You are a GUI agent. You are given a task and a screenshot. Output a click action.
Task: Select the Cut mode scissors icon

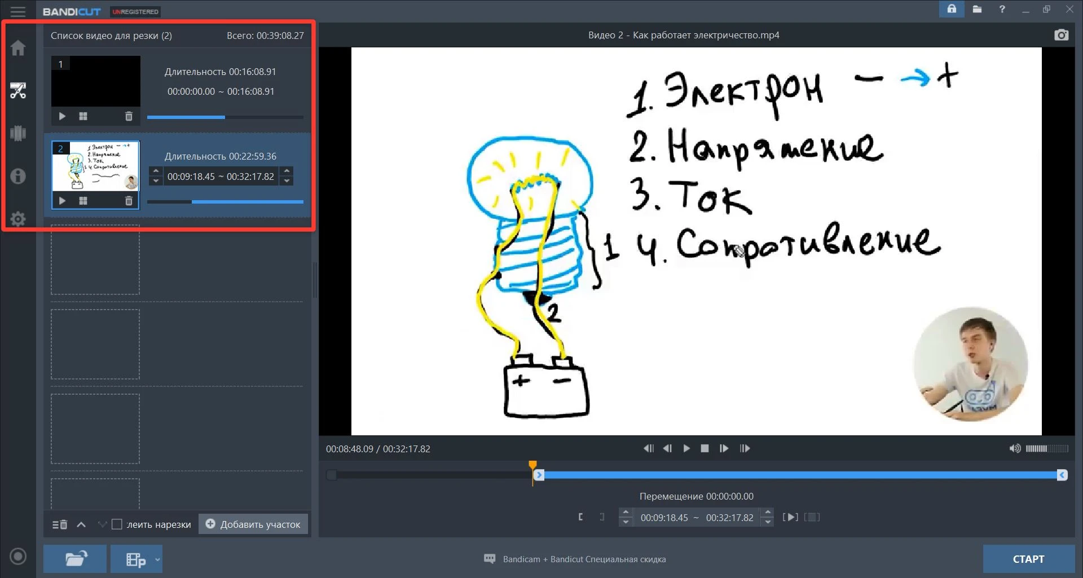pyautogui.click(x=18, y=91)
